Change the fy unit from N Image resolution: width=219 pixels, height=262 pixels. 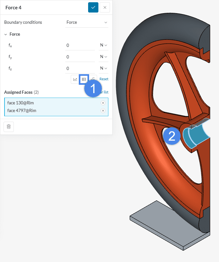(103, 57)
